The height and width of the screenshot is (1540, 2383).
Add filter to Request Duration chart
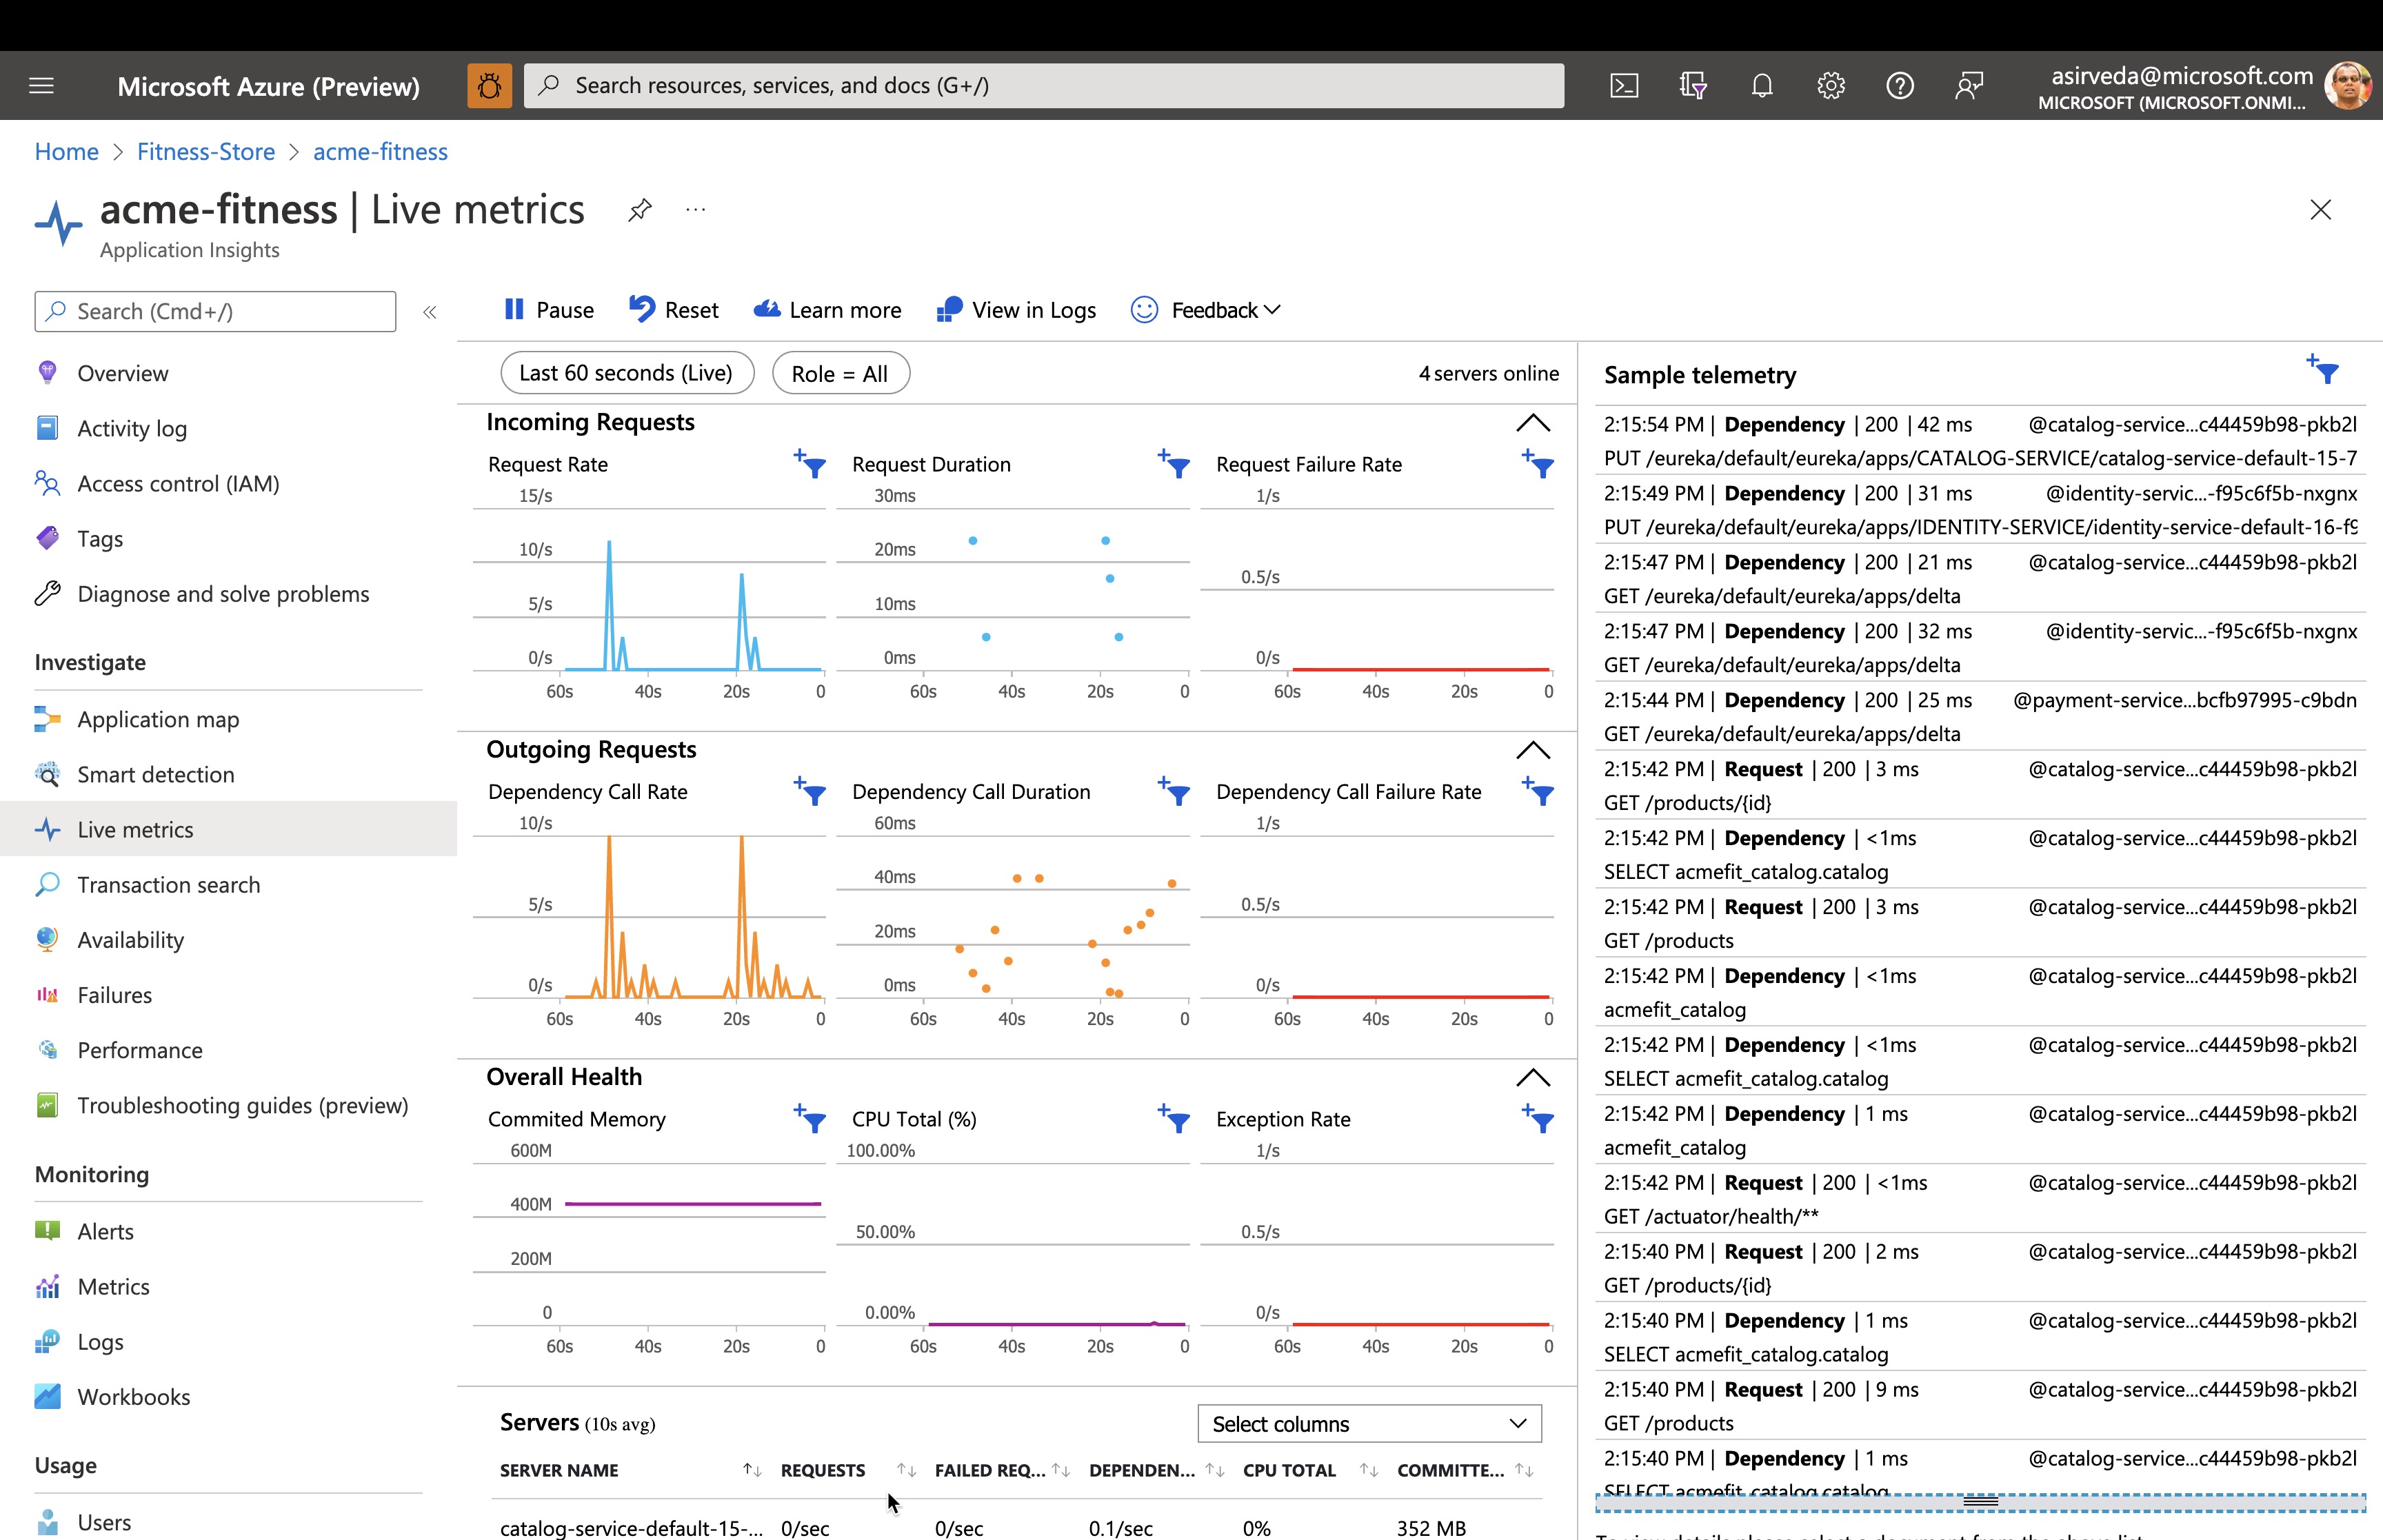(x=1174, y=464)
